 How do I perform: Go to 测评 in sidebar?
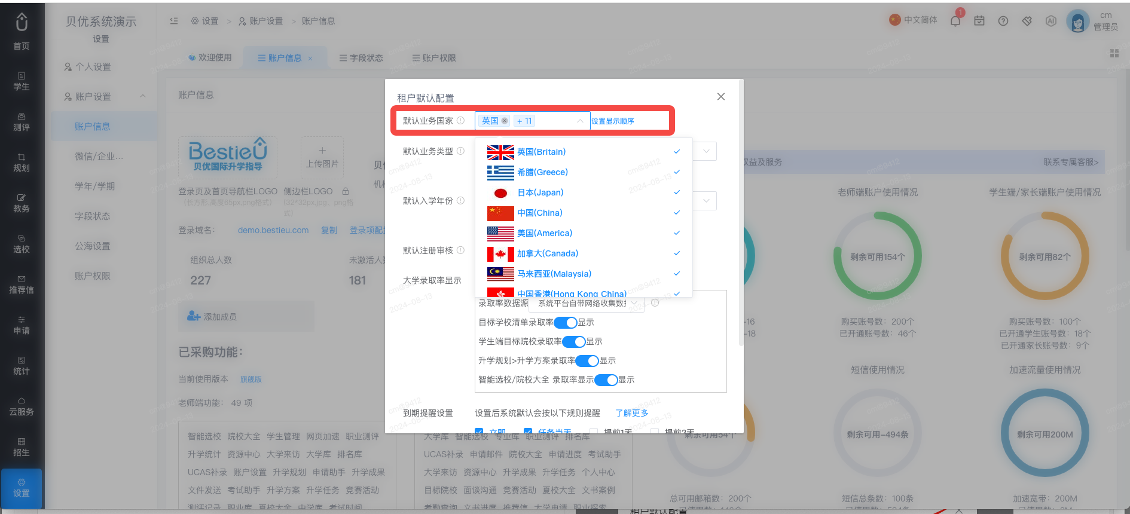tap(22, 121)
